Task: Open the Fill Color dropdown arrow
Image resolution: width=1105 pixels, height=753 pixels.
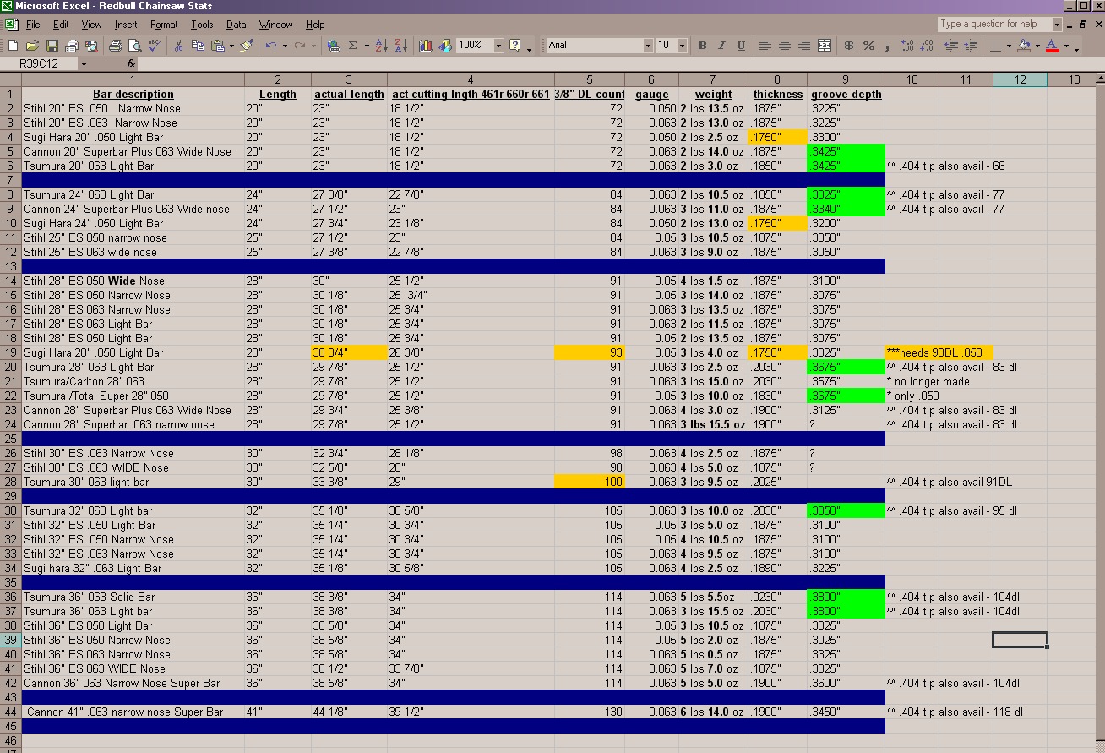Action: click(1037, 46)
